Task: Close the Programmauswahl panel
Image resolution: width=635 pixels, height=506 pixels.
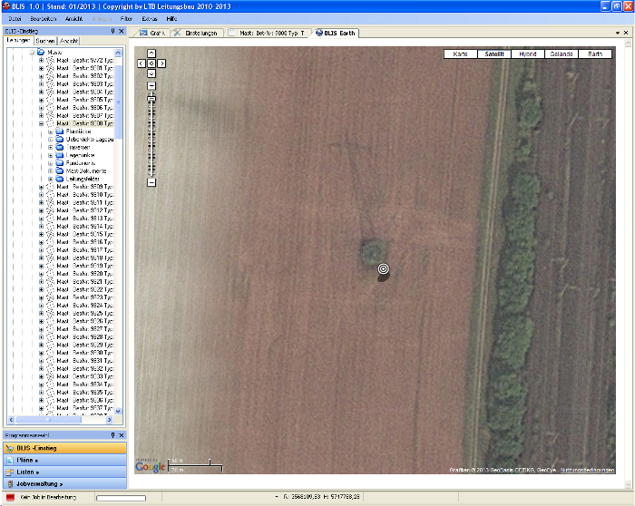Action: coord(121,435)
